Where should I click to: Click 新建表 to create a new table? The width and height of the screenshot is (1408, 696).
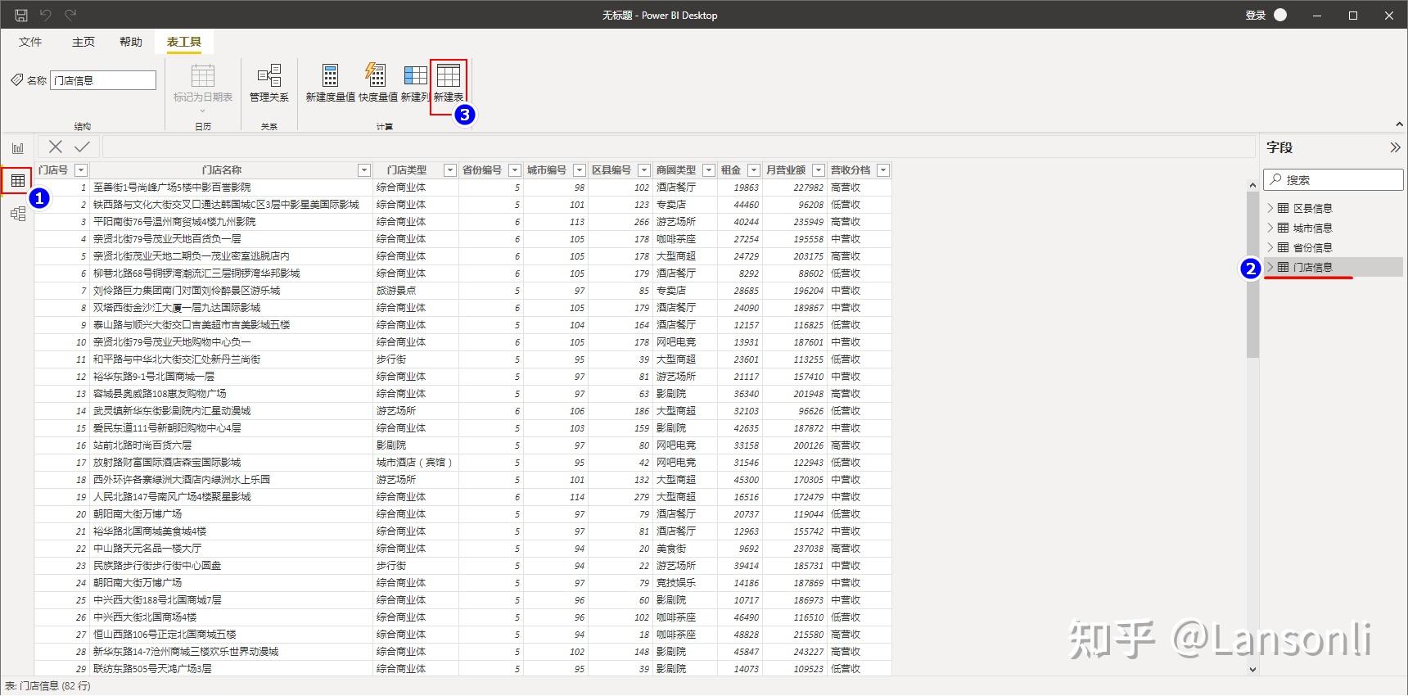[x=449, y=83]
